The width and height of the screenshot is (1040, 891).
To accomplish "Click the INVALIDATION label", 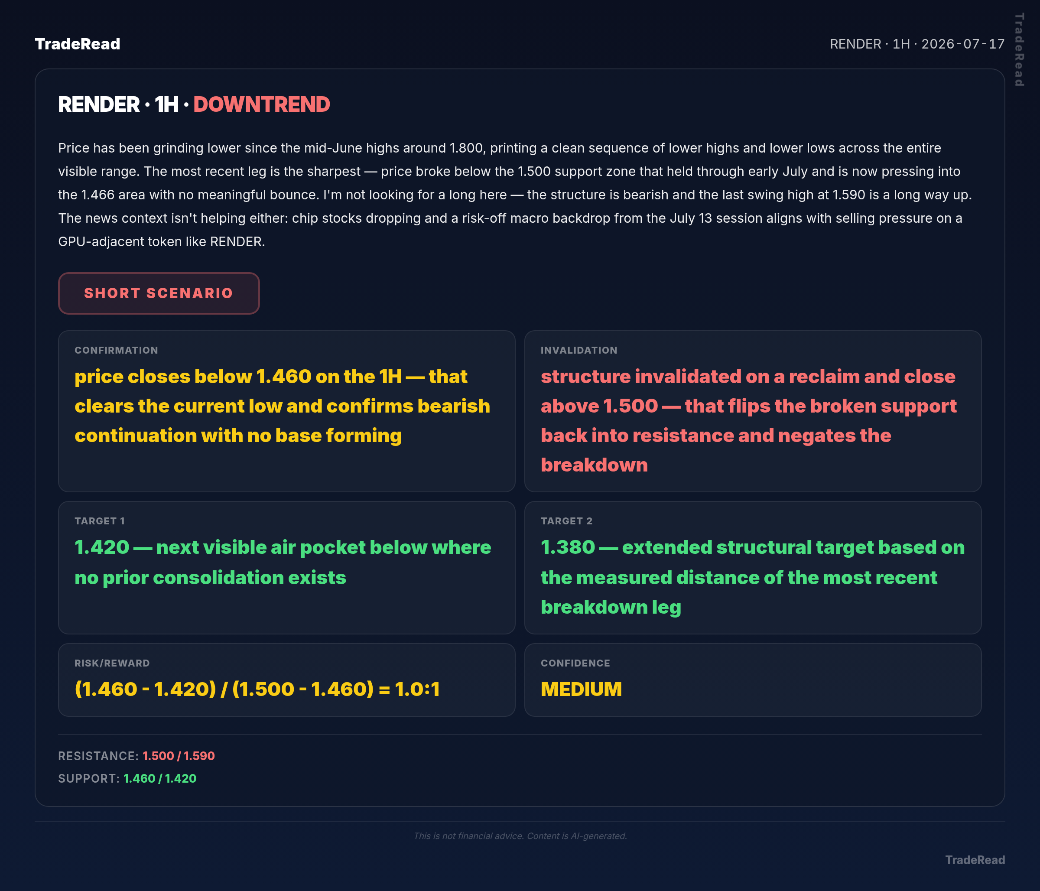I will point(579,351).
